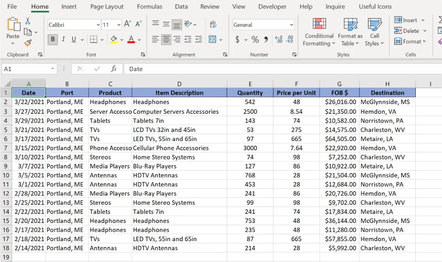Increase decimal places with its icon
This screenshot has height=262, width=442.
(x=279, y=39)
